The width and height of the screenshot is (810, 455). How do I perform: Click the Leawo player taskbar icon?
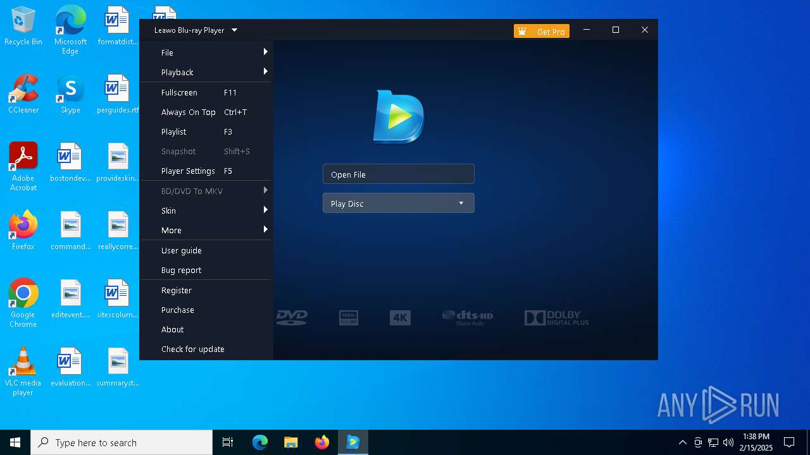(x=353, y=442)
